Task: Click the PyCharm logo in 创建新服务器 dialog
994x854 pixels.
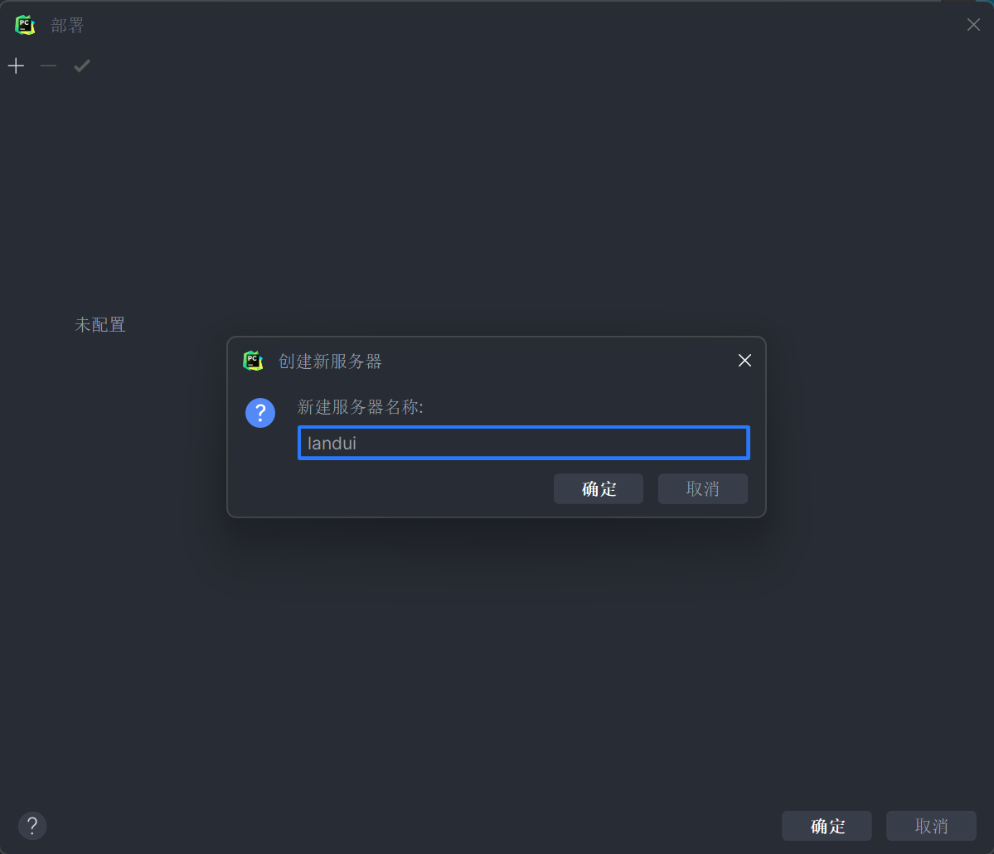Action: (x=253, y=361)
